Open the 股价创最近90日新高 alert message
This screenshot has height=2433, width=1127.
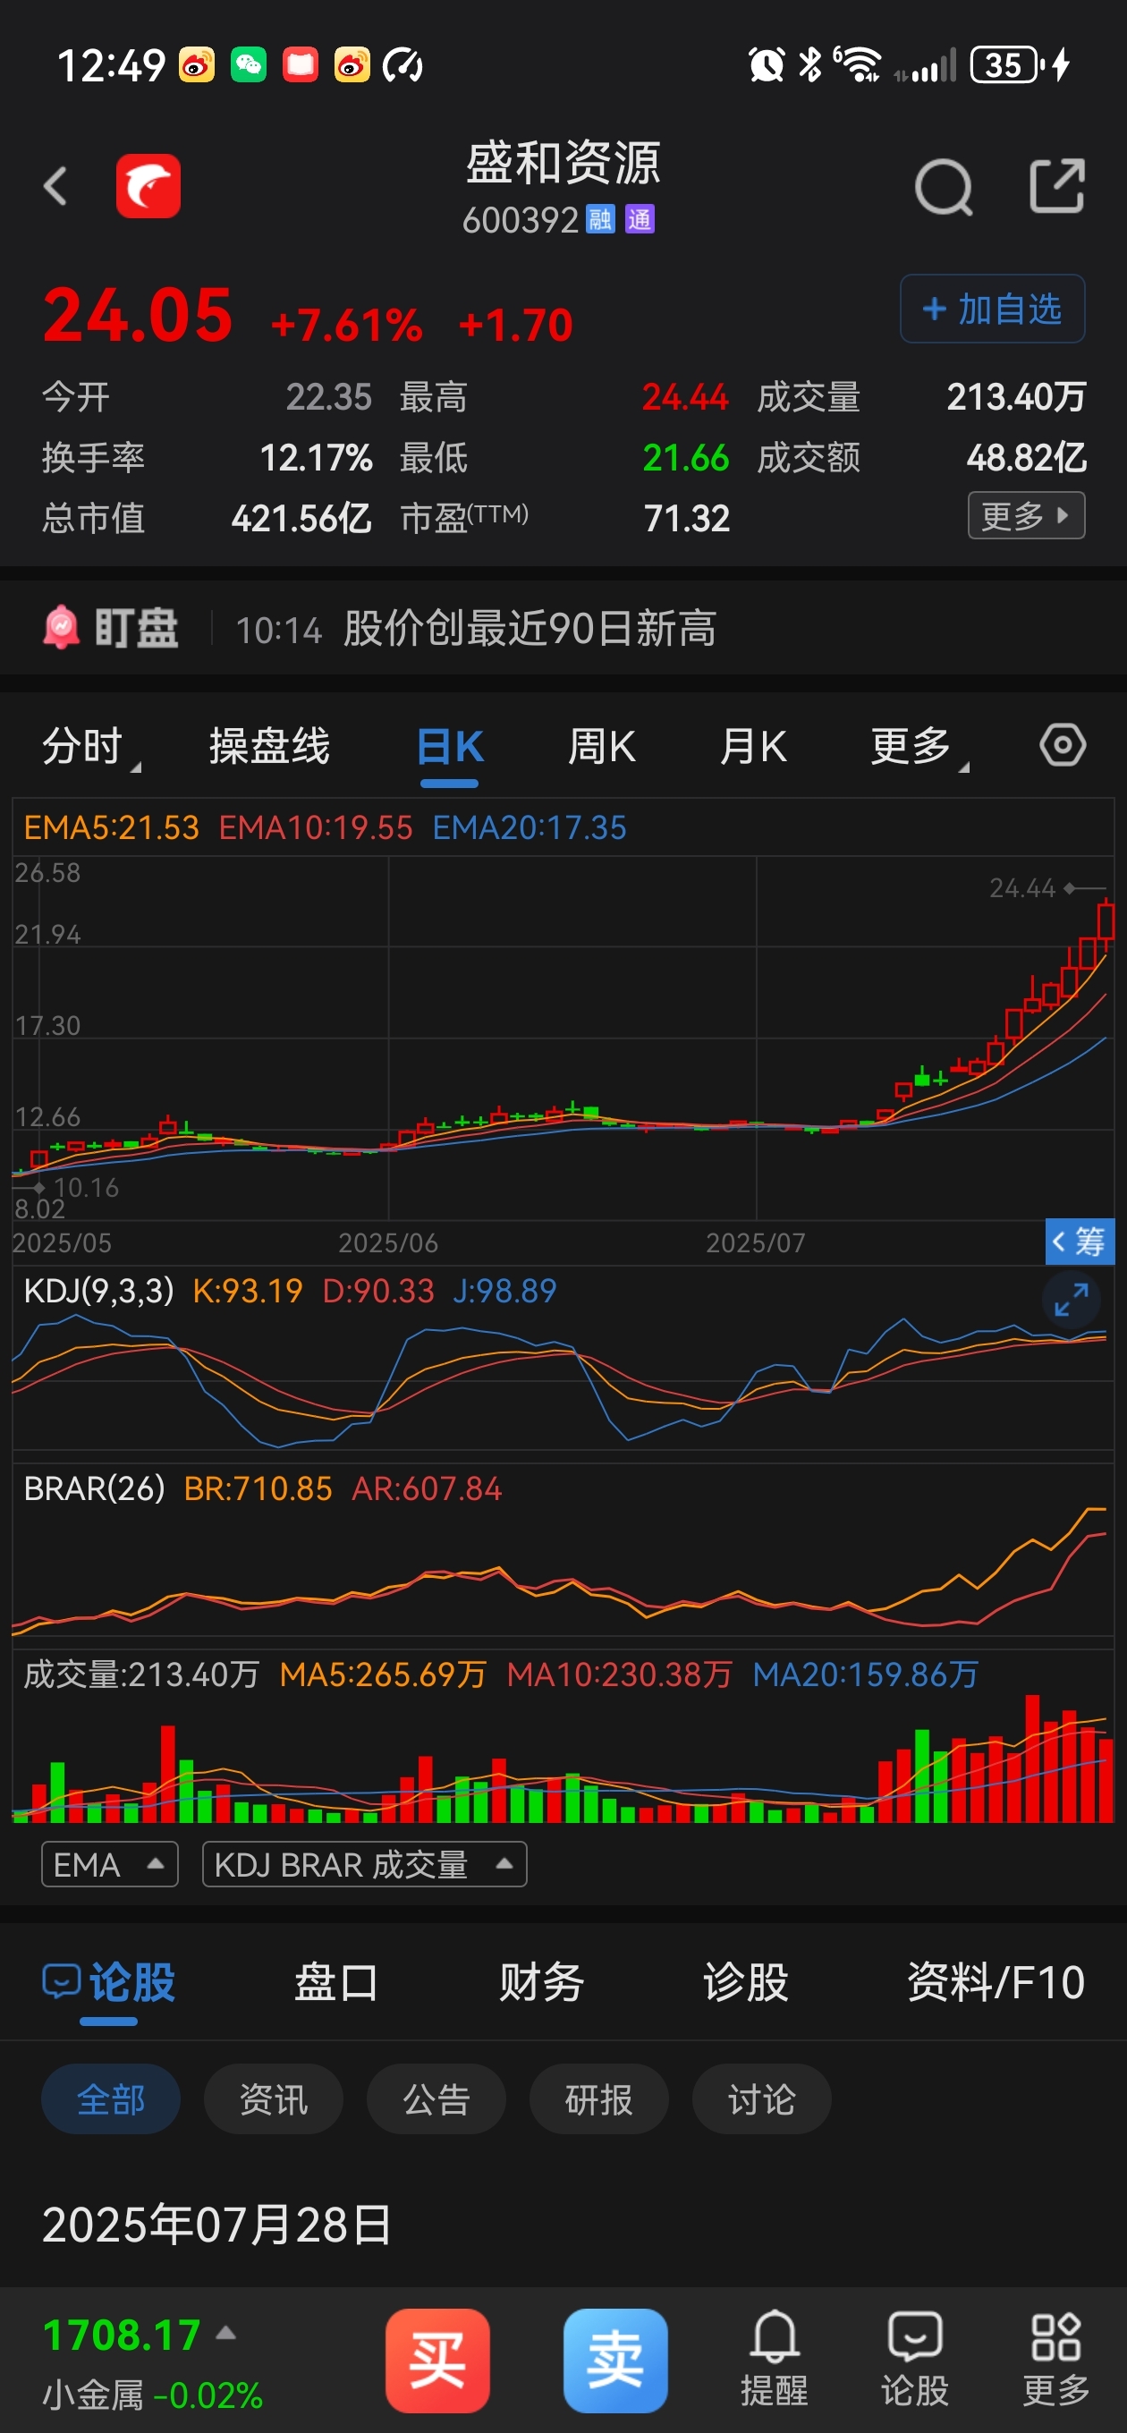coord(530,628)
